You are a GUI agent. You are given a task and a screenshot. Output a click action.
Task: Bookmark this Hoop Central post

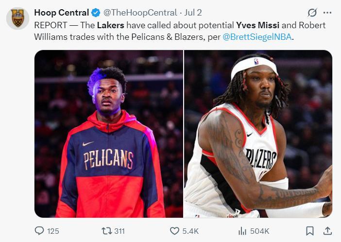(310, 231)
